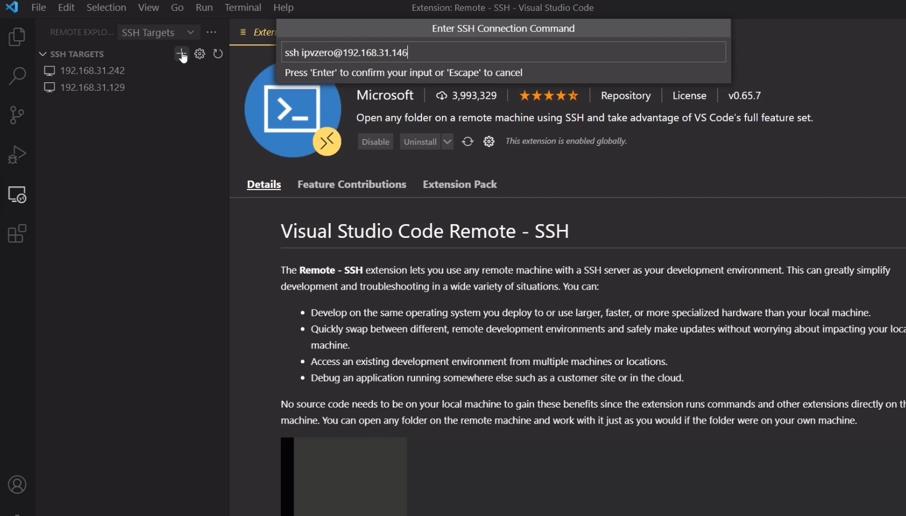Open the Terminal menu
Screen dimensions: 906x516
pos(243,7)
